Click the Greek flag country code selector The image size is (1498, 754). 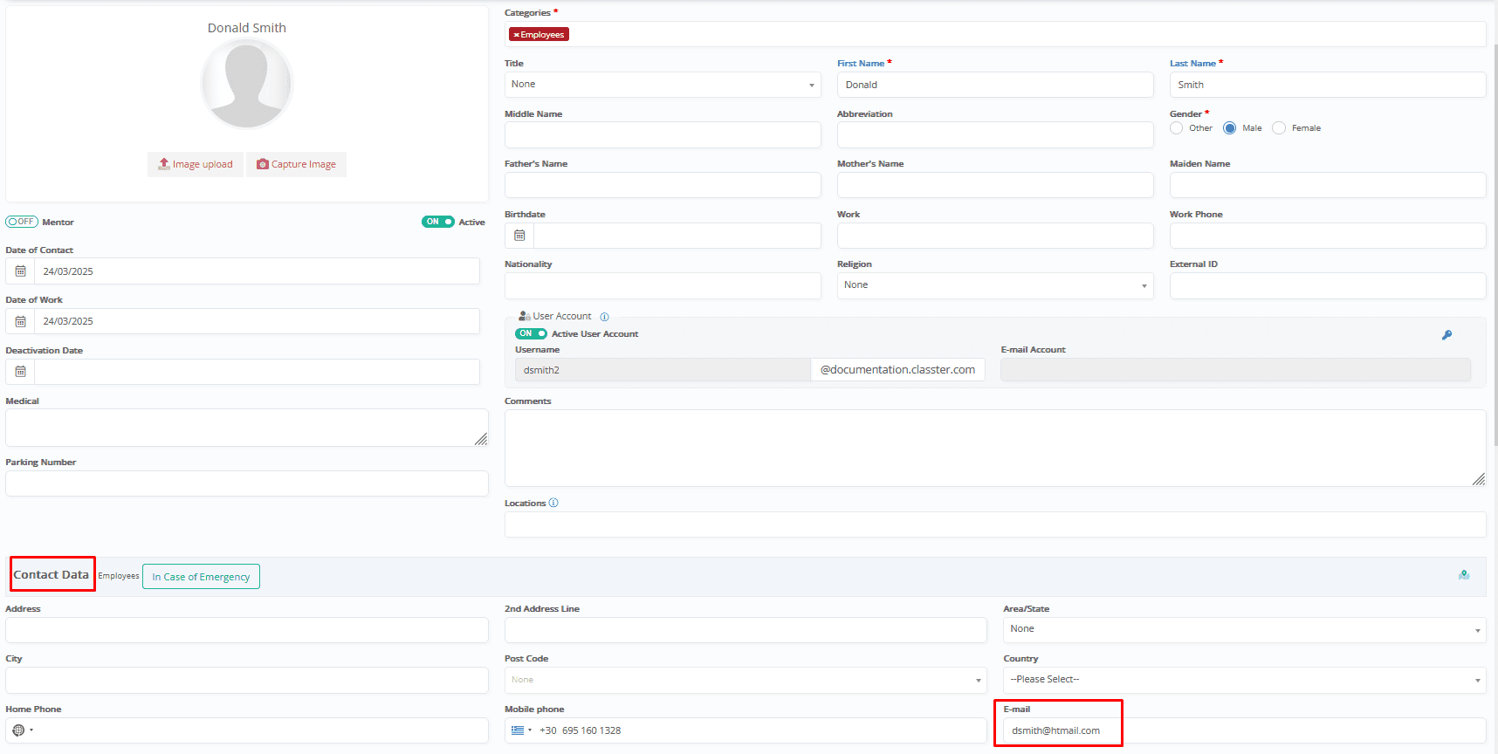pos(521,730)
